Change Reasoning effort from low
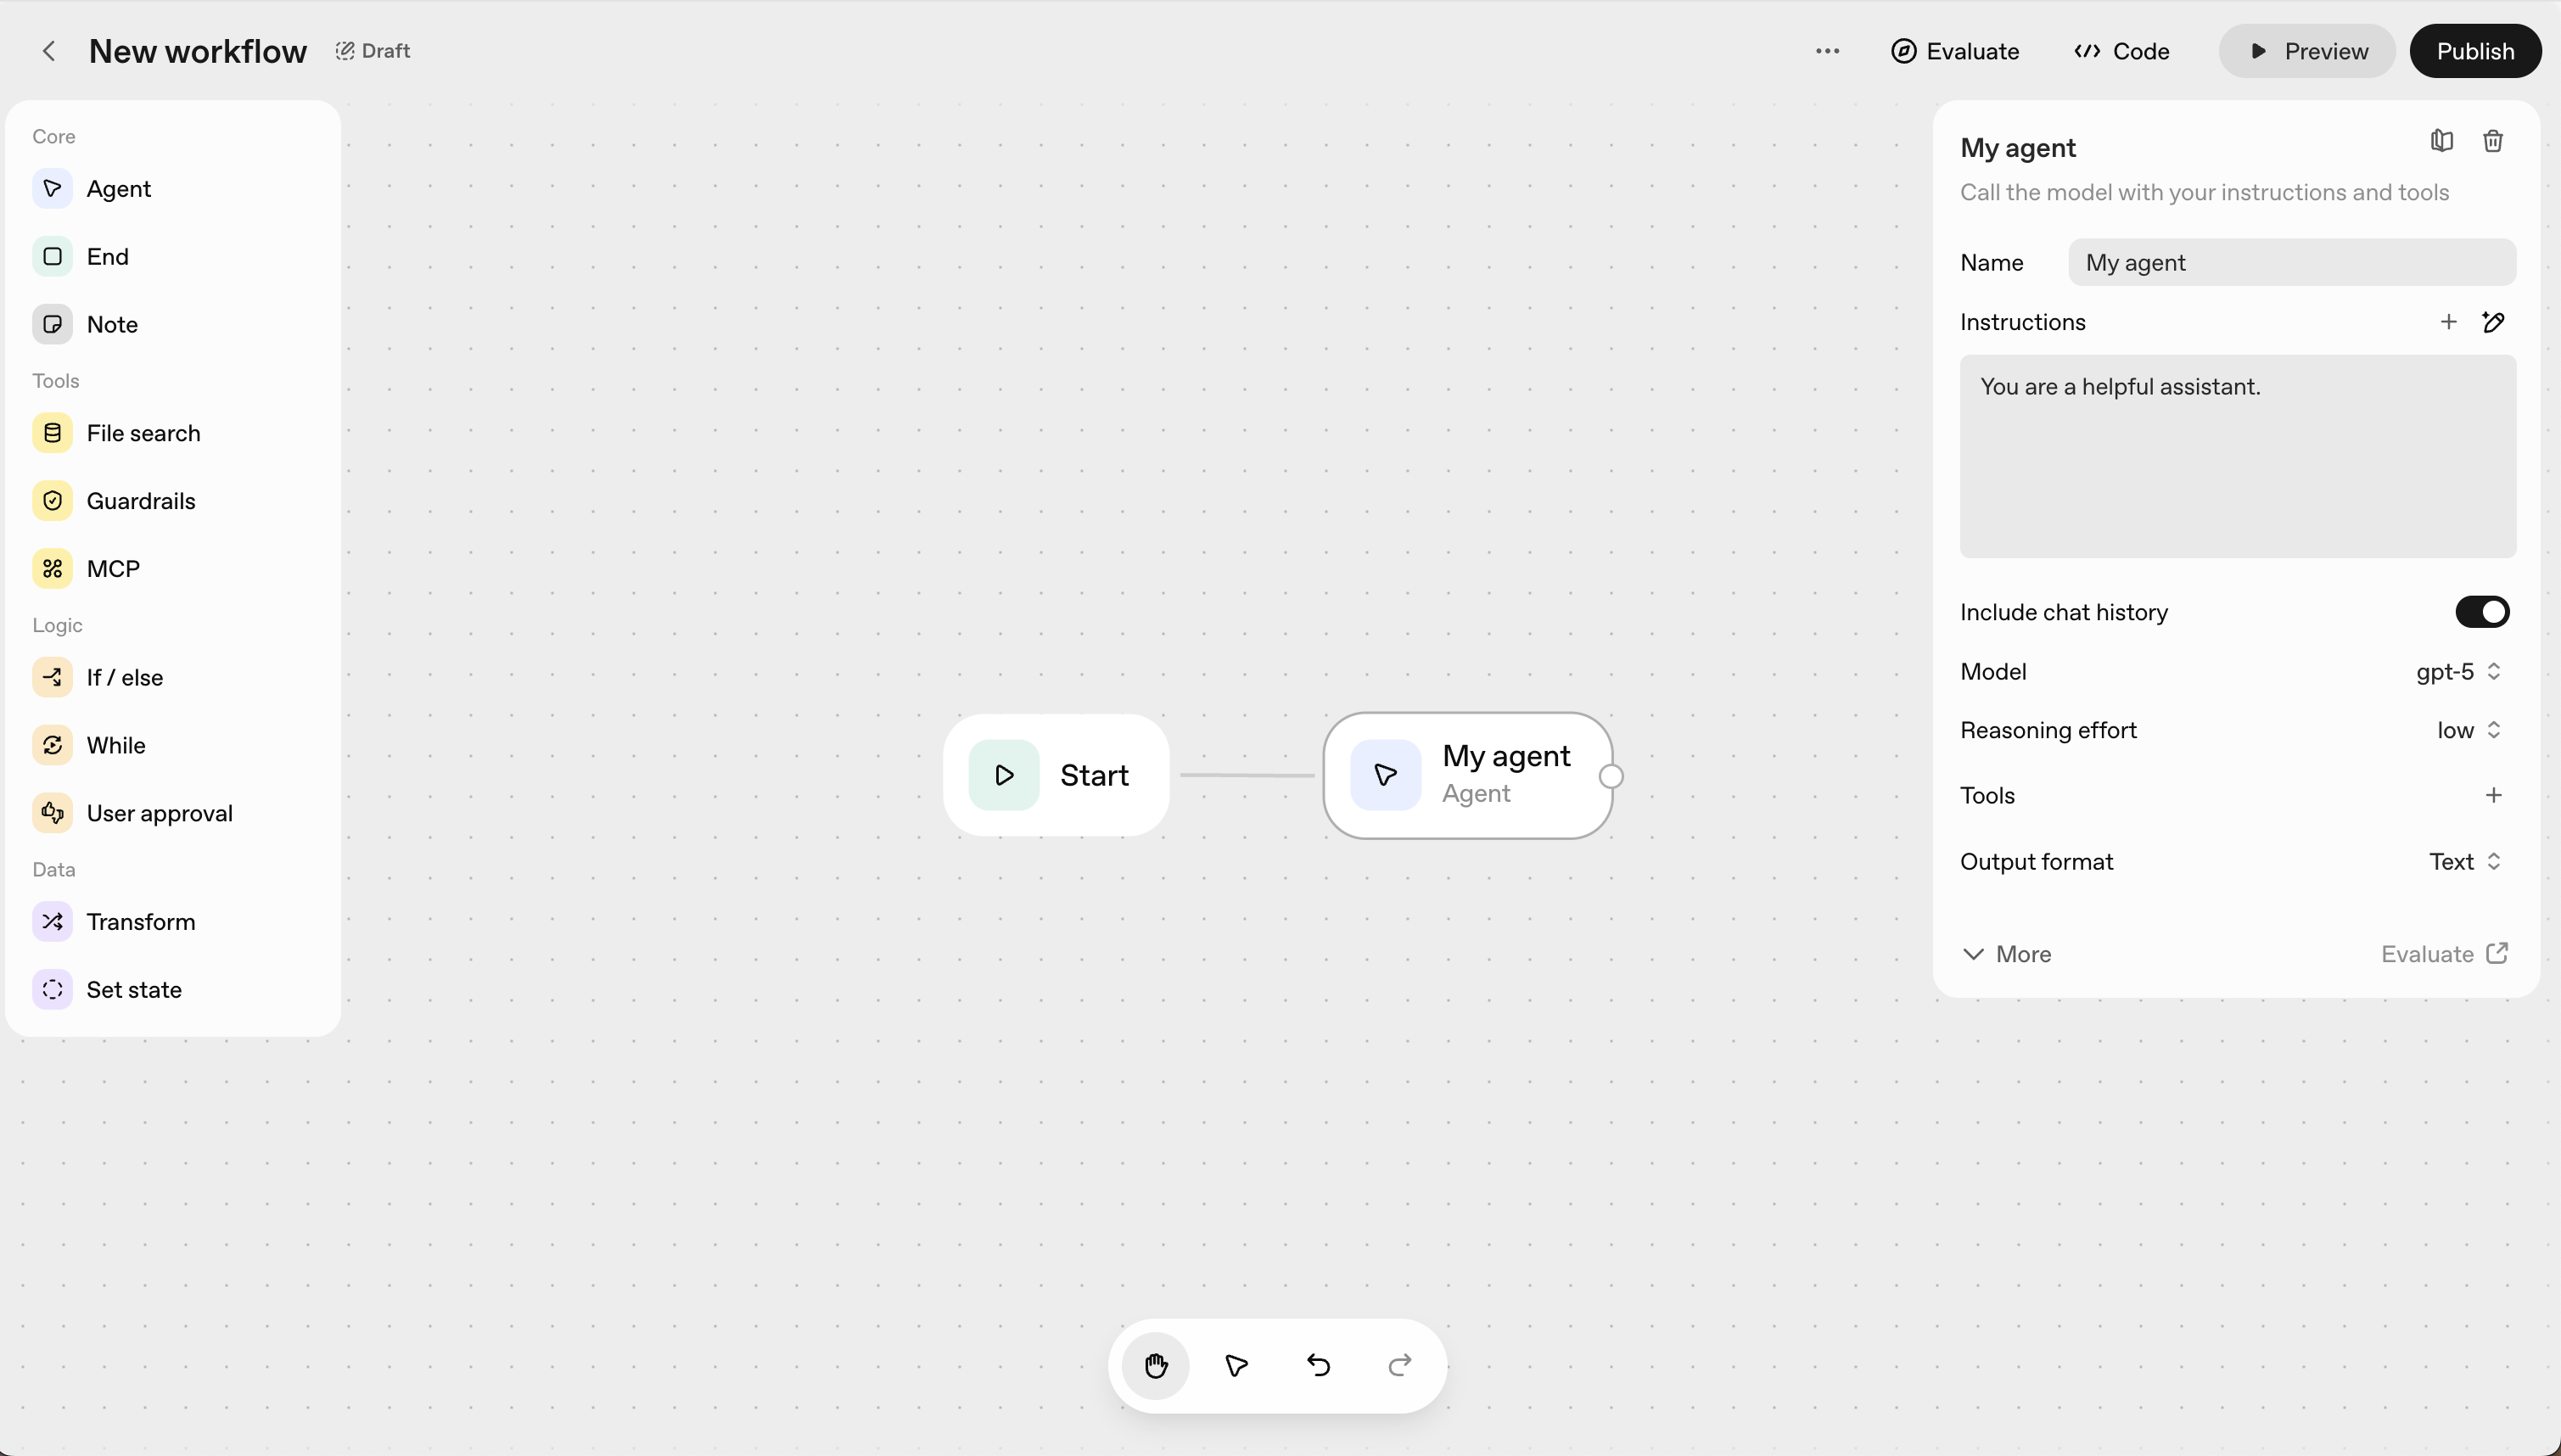This screenshot has width=2561, height=1456. point(2468,730)
